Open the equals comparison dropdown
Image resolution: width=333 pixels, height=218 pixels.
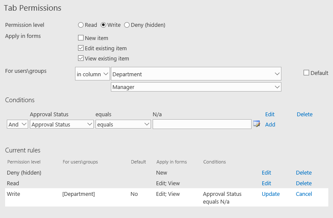(x=123, y=124)
